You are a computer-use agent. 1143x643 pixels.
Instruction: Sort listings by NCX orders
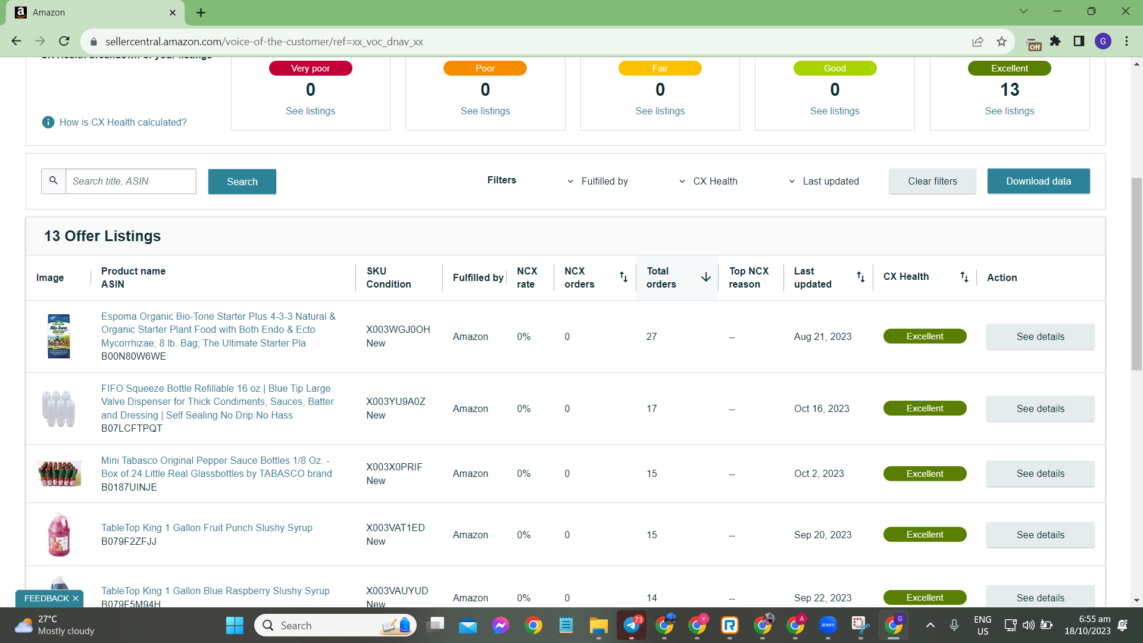(x=623, y=277)
